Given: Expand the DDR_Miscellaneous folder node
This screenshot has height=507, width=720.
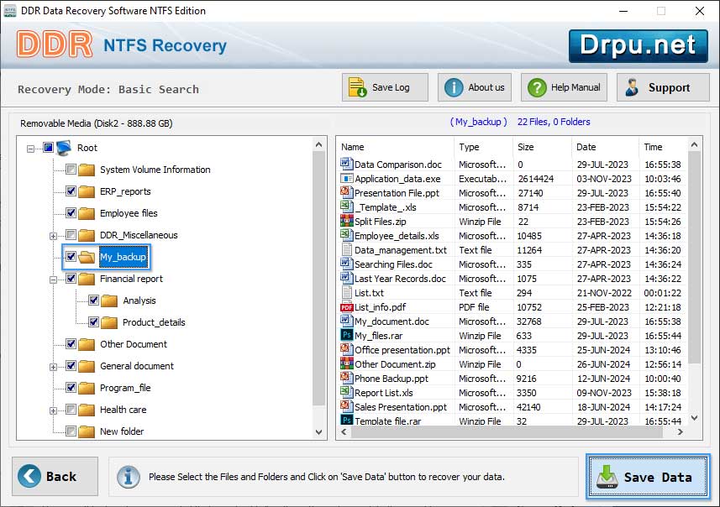Looking at the screenshot, I should (x=53, y=236).
